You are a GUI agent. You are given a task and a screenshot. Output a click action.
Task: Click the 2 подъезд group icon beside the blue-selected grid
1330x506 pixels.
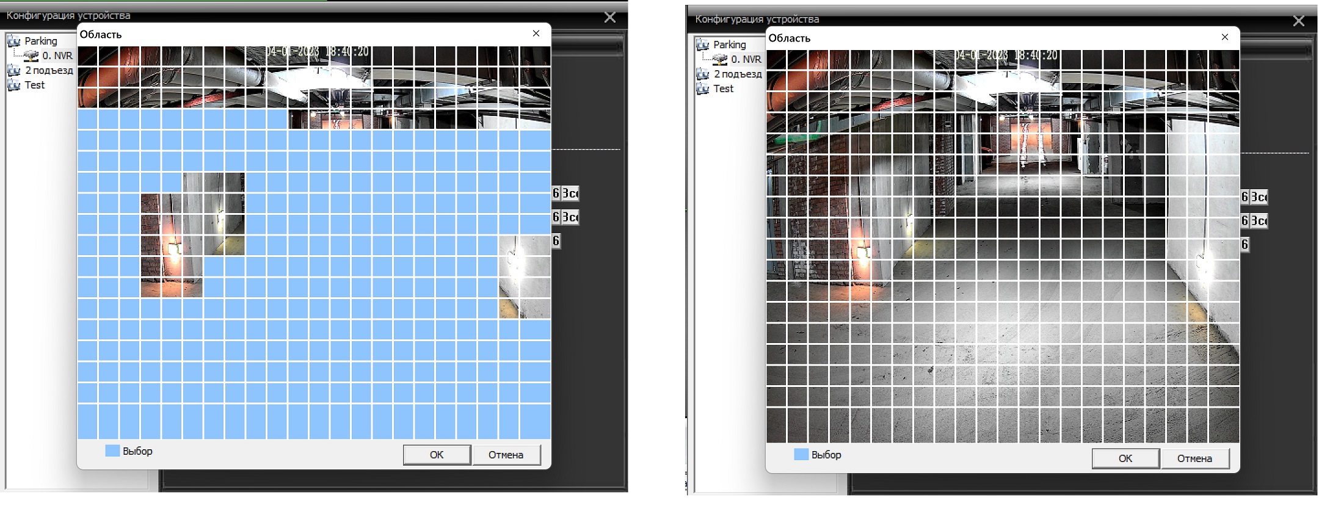[14, 70]
